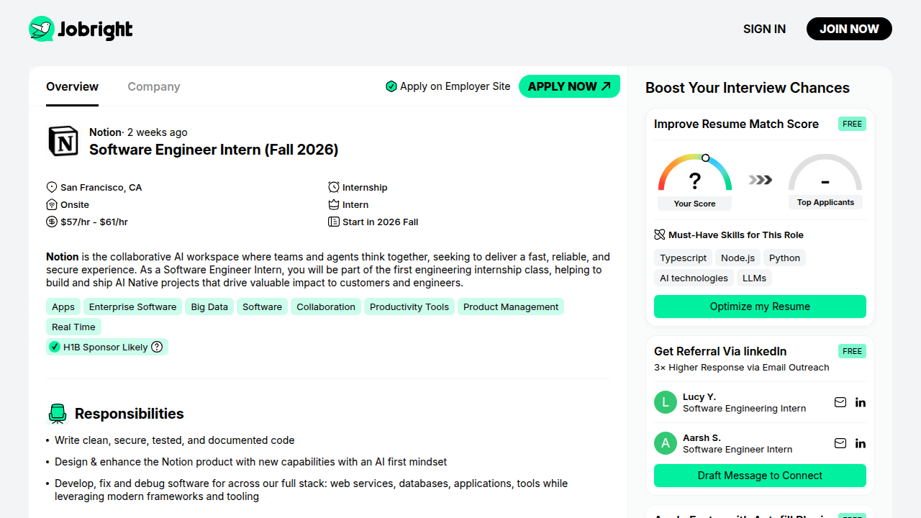921x518 pixels.
Task: Click Draft Message to Connect button
Action: [x=760, y=476]
